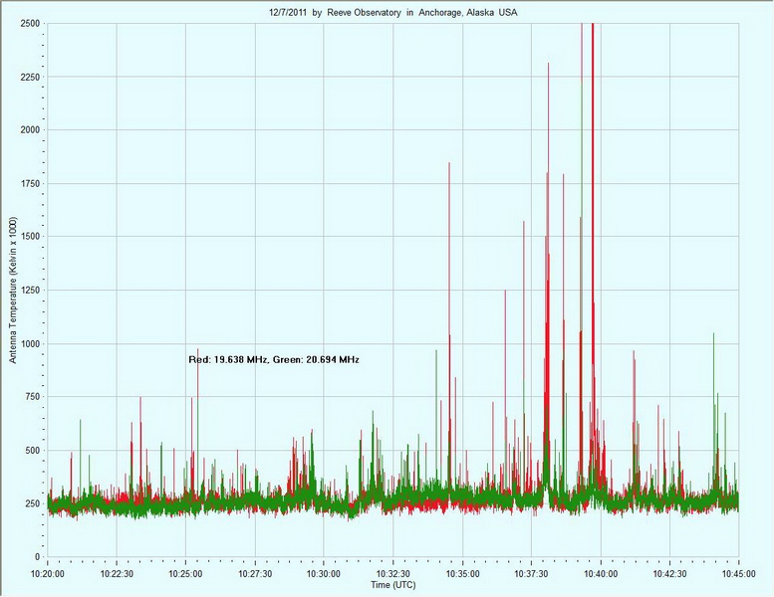Click the 10:30:00 time label

coord(324,574)
